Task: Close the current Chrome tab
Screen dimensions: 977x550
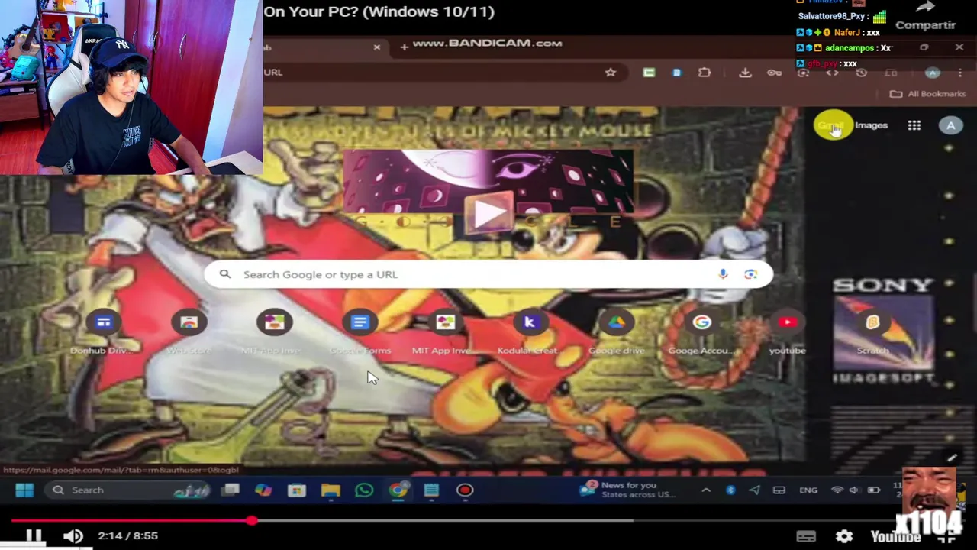Action: [x=376, y=47]
